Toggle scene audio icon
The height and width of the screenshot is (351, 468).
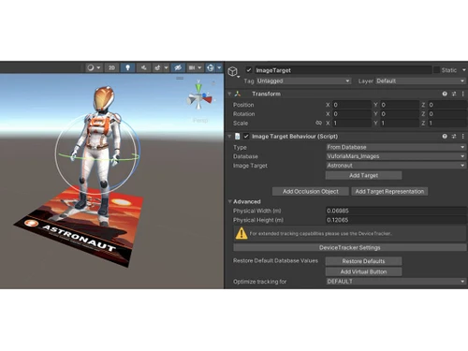(143, 67)
